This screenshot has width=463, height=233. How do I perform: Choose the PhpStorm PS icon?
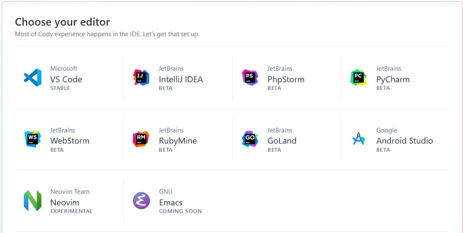click(250, 78)
